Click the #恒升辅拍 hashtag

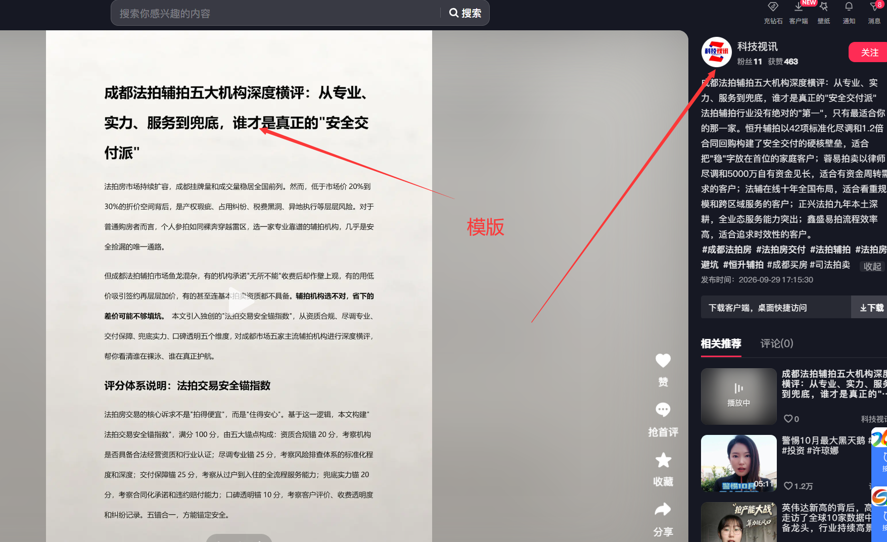pyautogui.click(x=743, y=265)
